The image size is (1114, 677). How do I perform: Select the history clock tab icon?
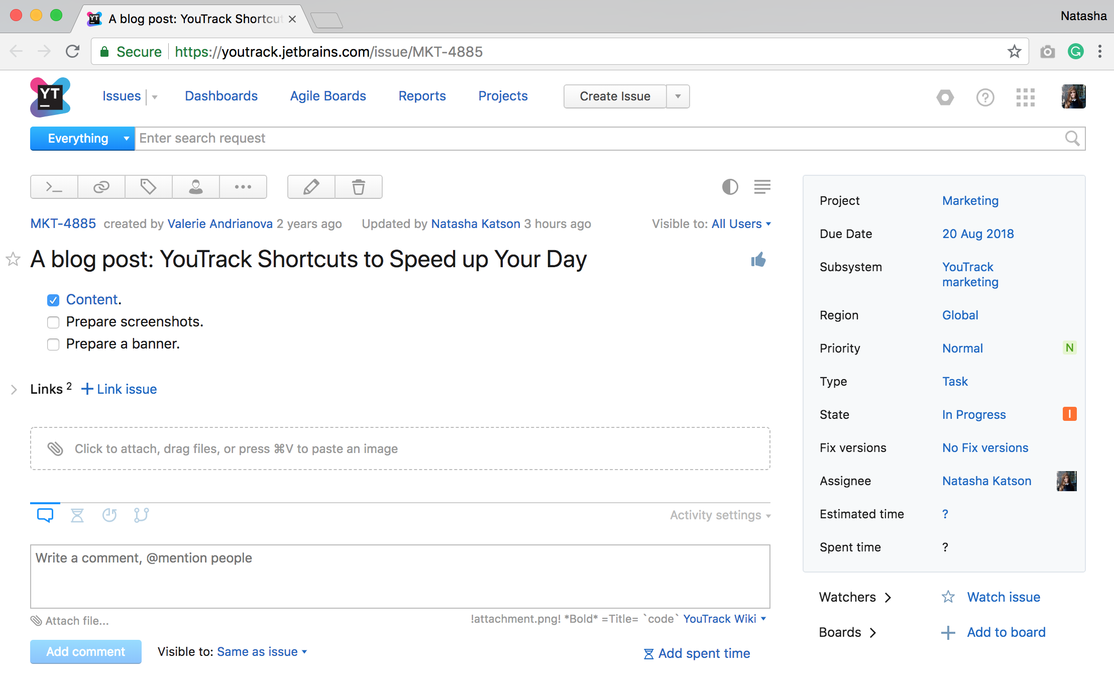(x=109, y=515)
